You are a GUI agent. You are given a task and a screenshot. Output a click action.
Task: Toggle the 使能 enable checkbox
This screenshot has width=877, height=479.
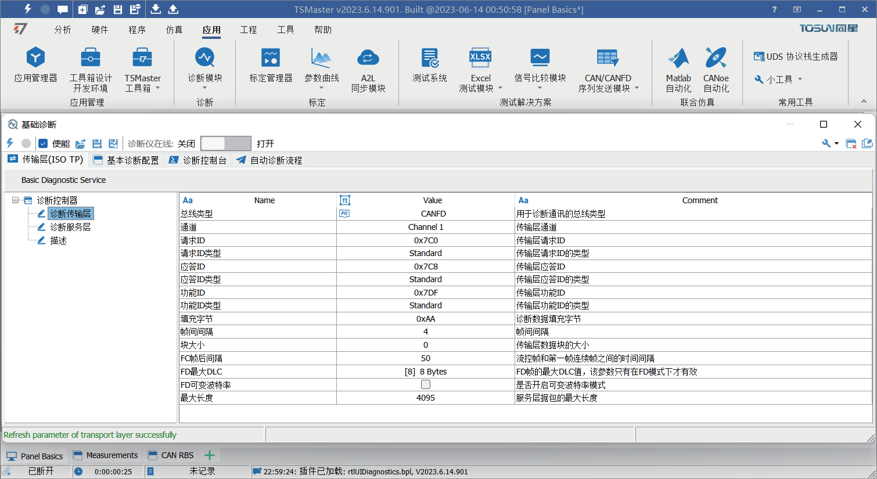pyautogui.click(x=43, y=143)
